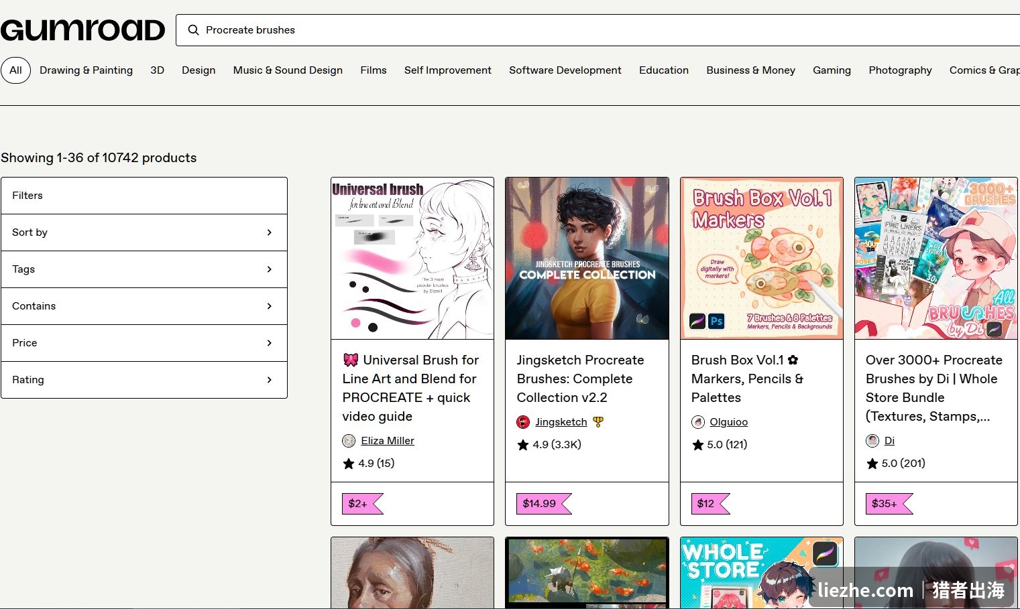Image resolution: width=1020 pixels, height=609 pixels.
Task: Open the Design category
Action: [x=199, y=70]
